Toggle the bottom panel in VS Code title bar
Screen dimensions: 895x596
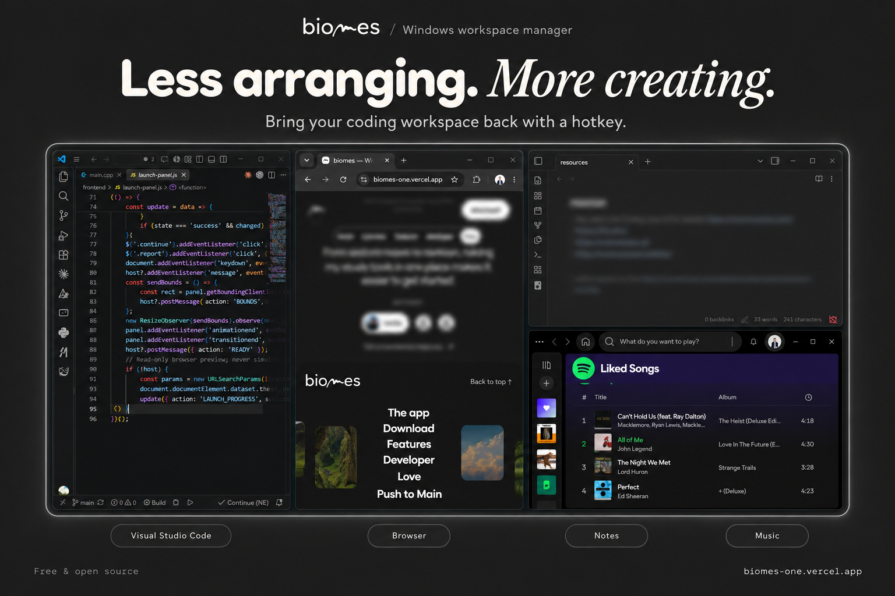pyautogui.click(x=212, y=159)
